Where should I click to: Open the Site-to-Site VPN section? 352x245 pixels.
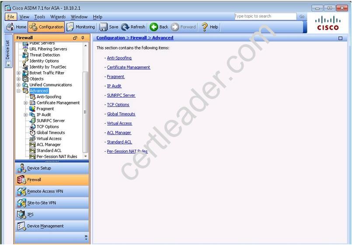(52, 203)
